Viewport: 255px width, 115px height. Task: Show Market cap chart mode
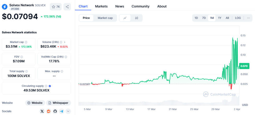[105, 18]
